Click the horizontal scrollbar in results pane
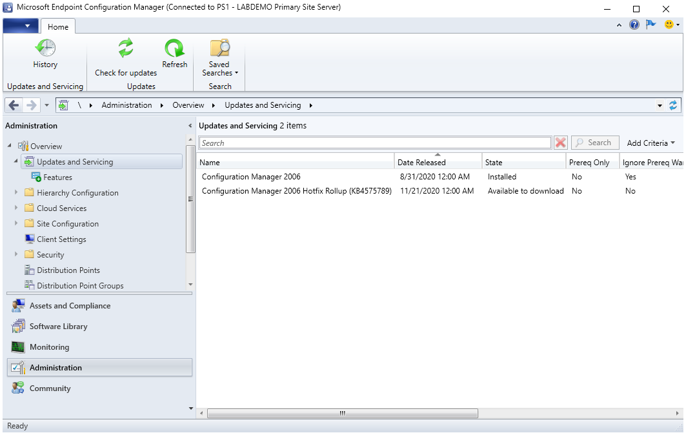This screenshot has width=686, height=433. [x=342, y=413]
